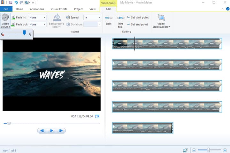Click the Video volume icon
The width and height of the screenshot is (230, 153).
click(5, 18)
